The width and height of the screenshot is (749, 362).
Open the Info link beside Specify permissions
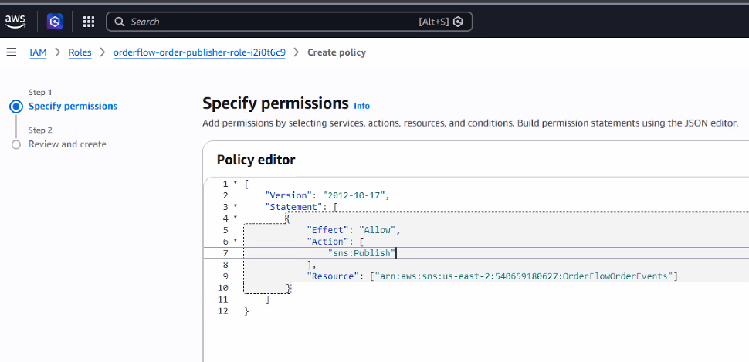(361, 106)
